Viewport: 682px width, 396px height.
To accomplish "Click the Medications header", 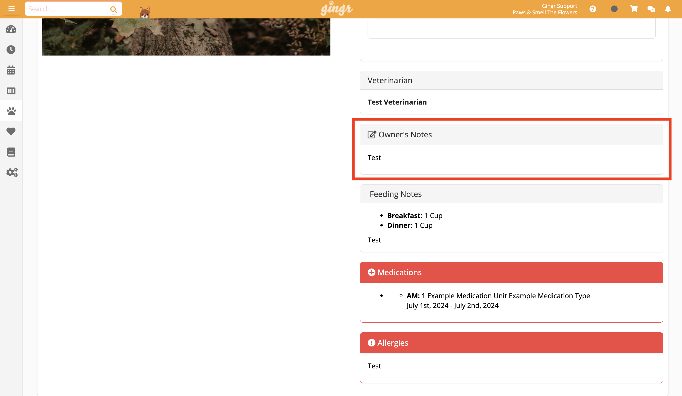I will pos(512,272).
